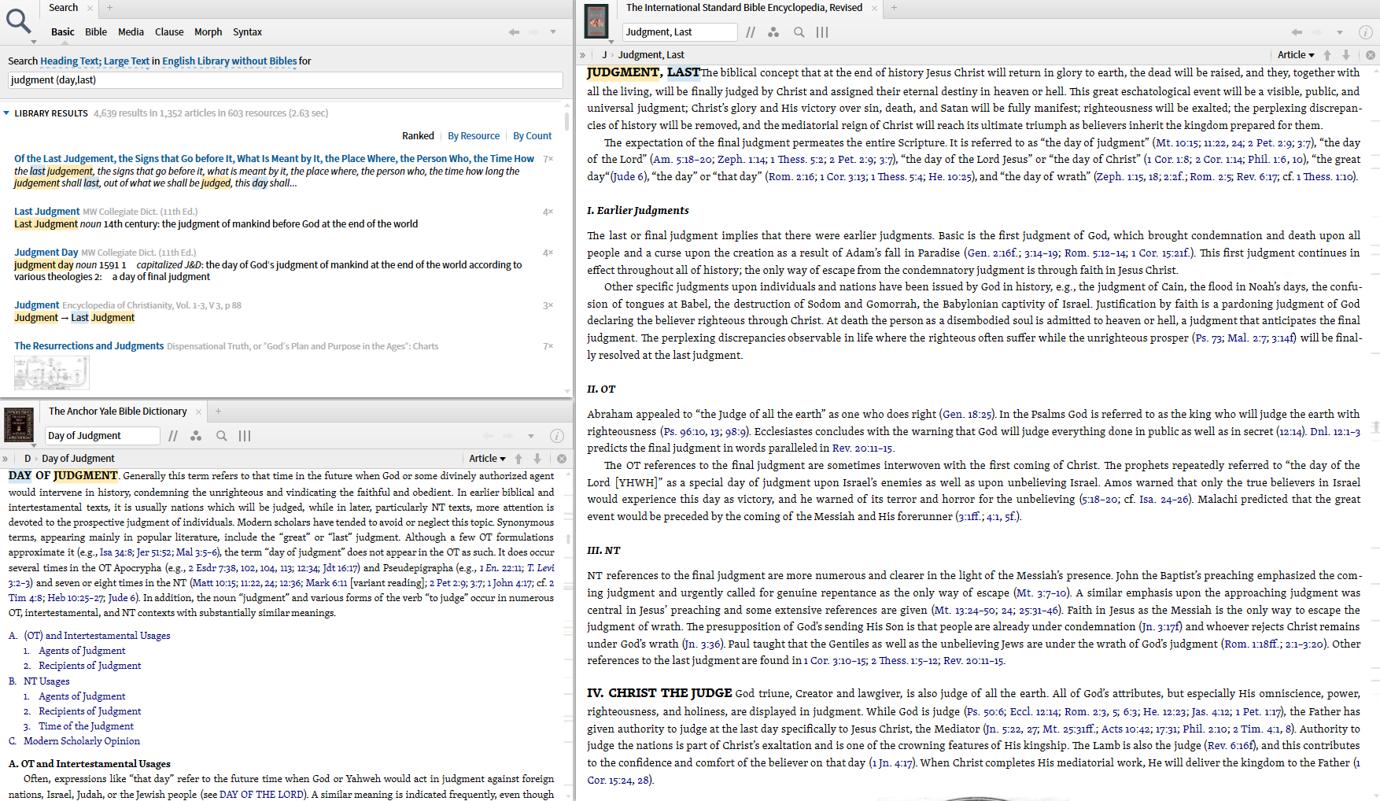
Task: Expand Anchor Yale table of contents chevron
Action: point(6,459)
